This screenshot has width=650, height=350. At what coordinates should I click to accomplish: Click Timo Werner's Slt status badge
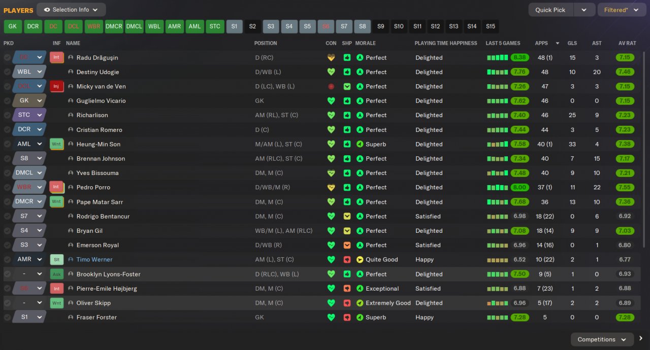click(56, 260)
